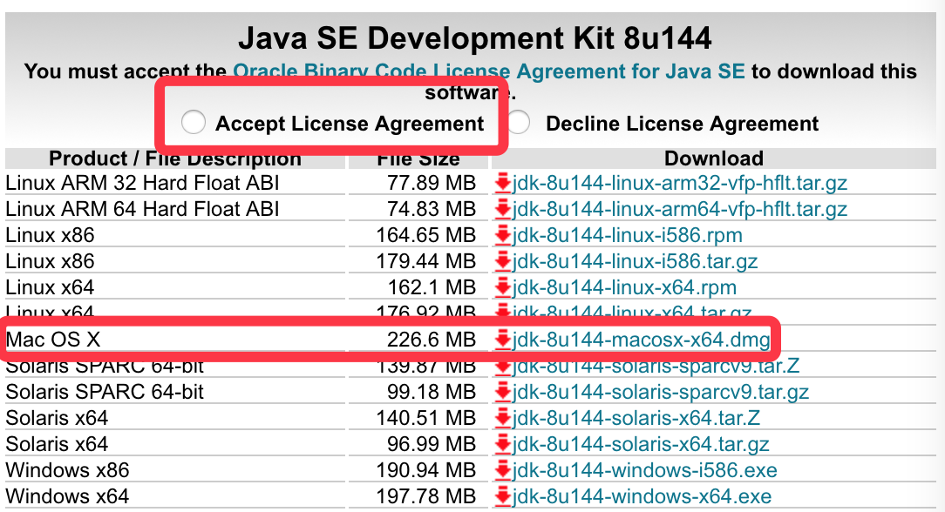
Task: Click download arrow icon for solaris-x64.tar.gz
Action: pos(503,444)
